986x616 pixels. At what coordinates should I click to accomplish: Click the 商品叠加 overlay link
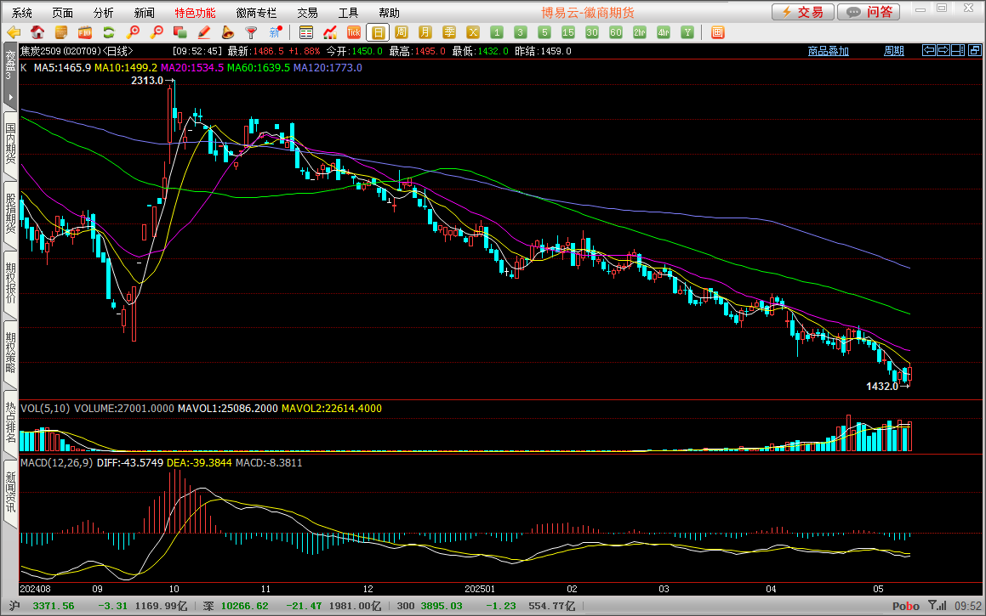click(828, 51)
